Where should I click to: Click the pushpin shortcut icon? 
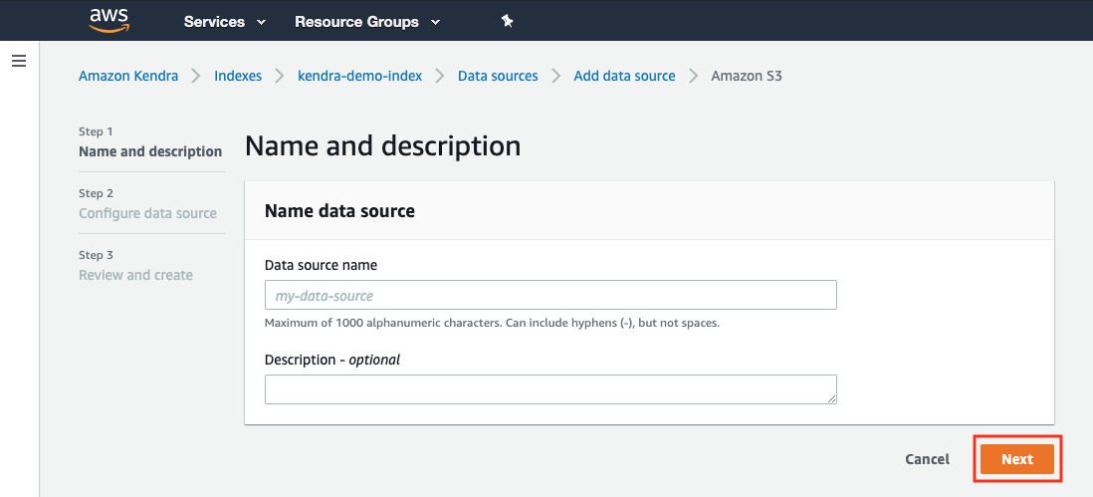coord(508,22)
